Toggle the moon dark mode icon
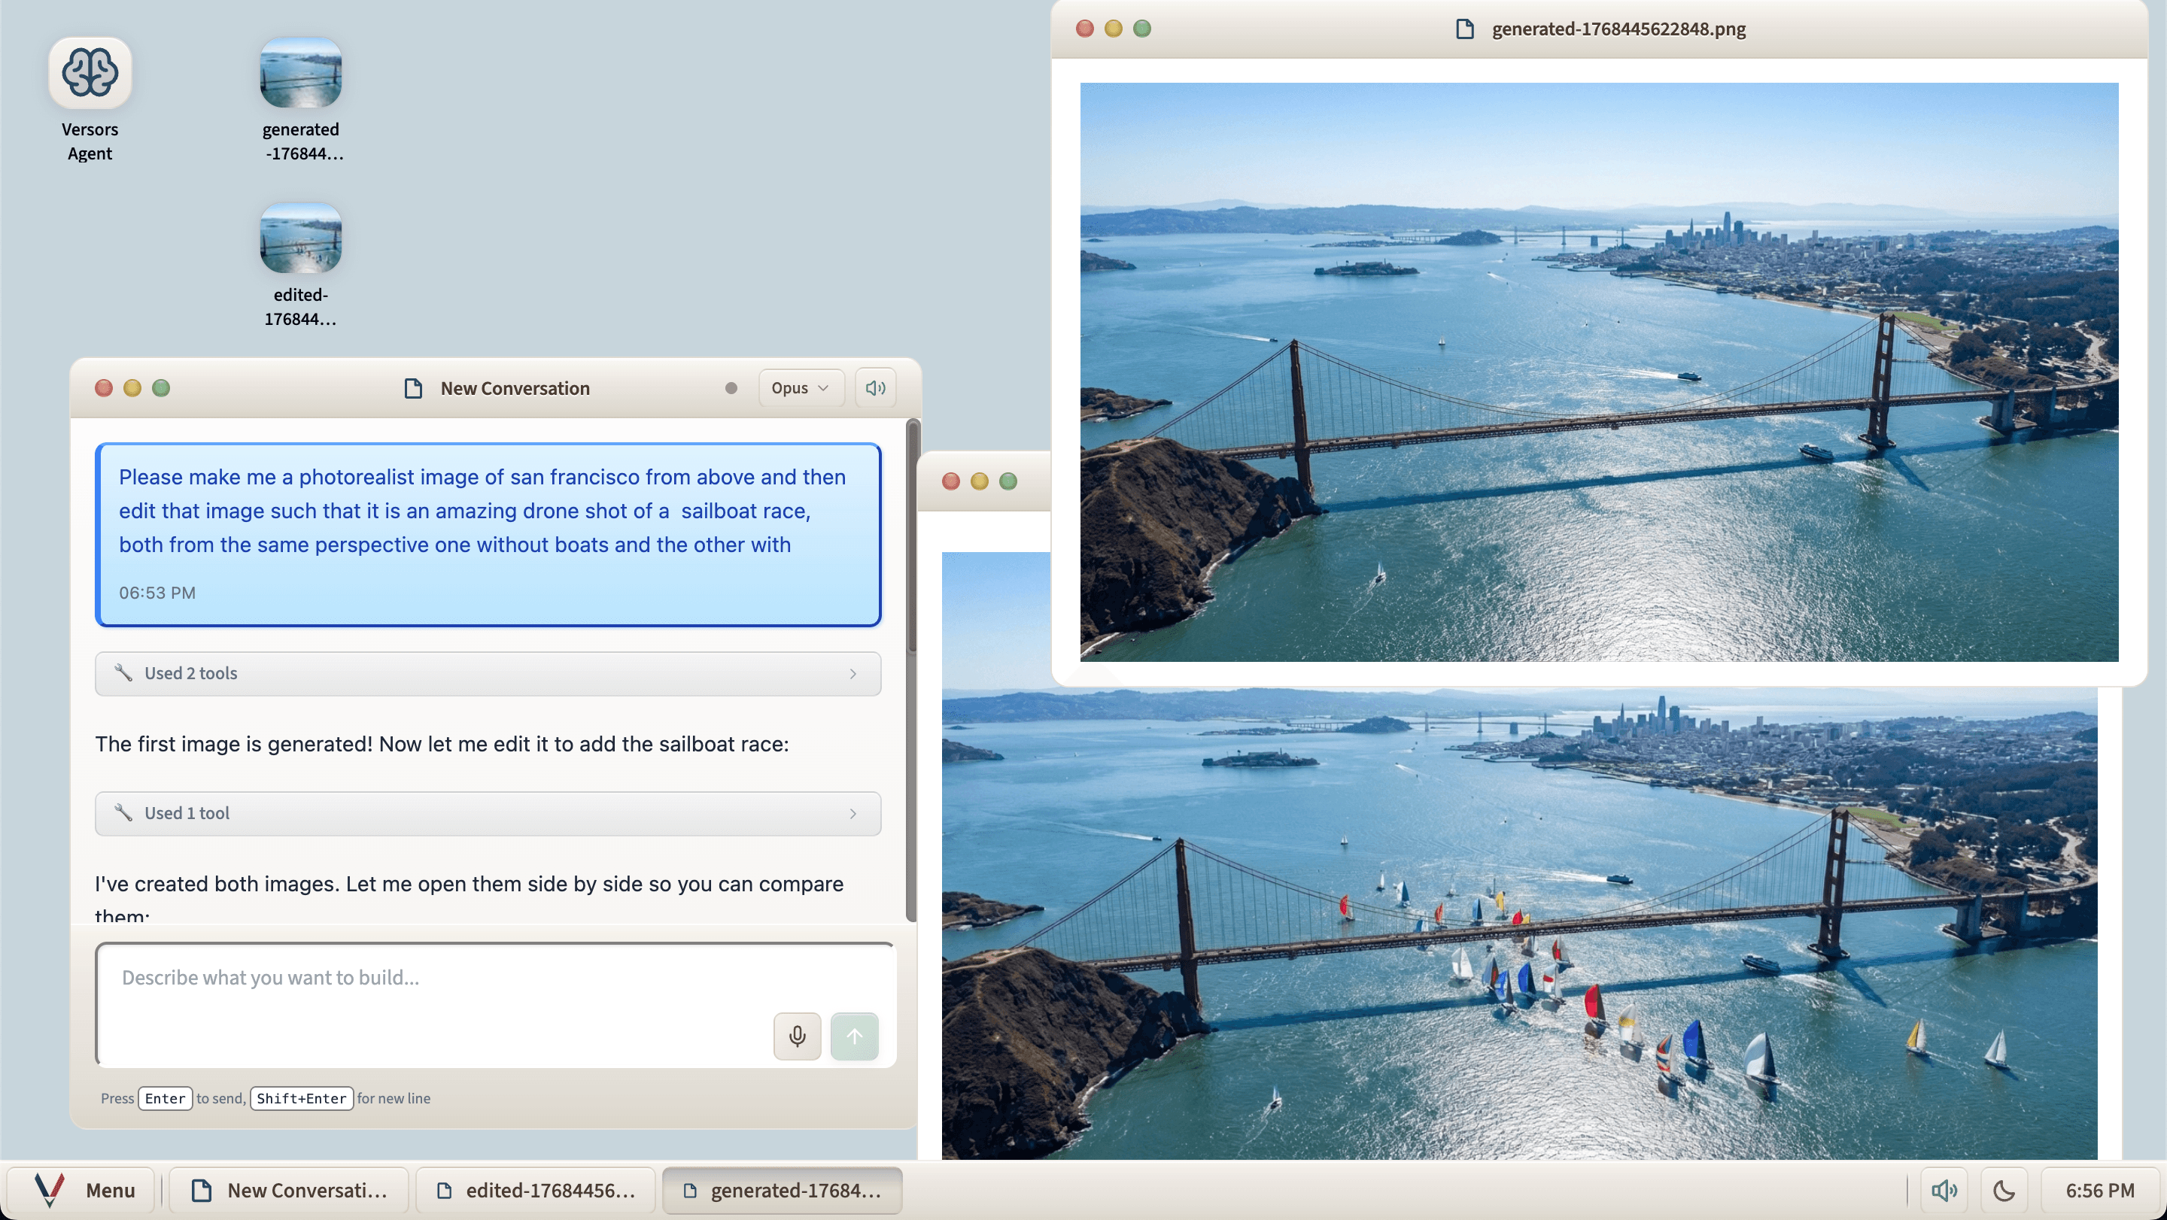 [x=2004, y=1190]
